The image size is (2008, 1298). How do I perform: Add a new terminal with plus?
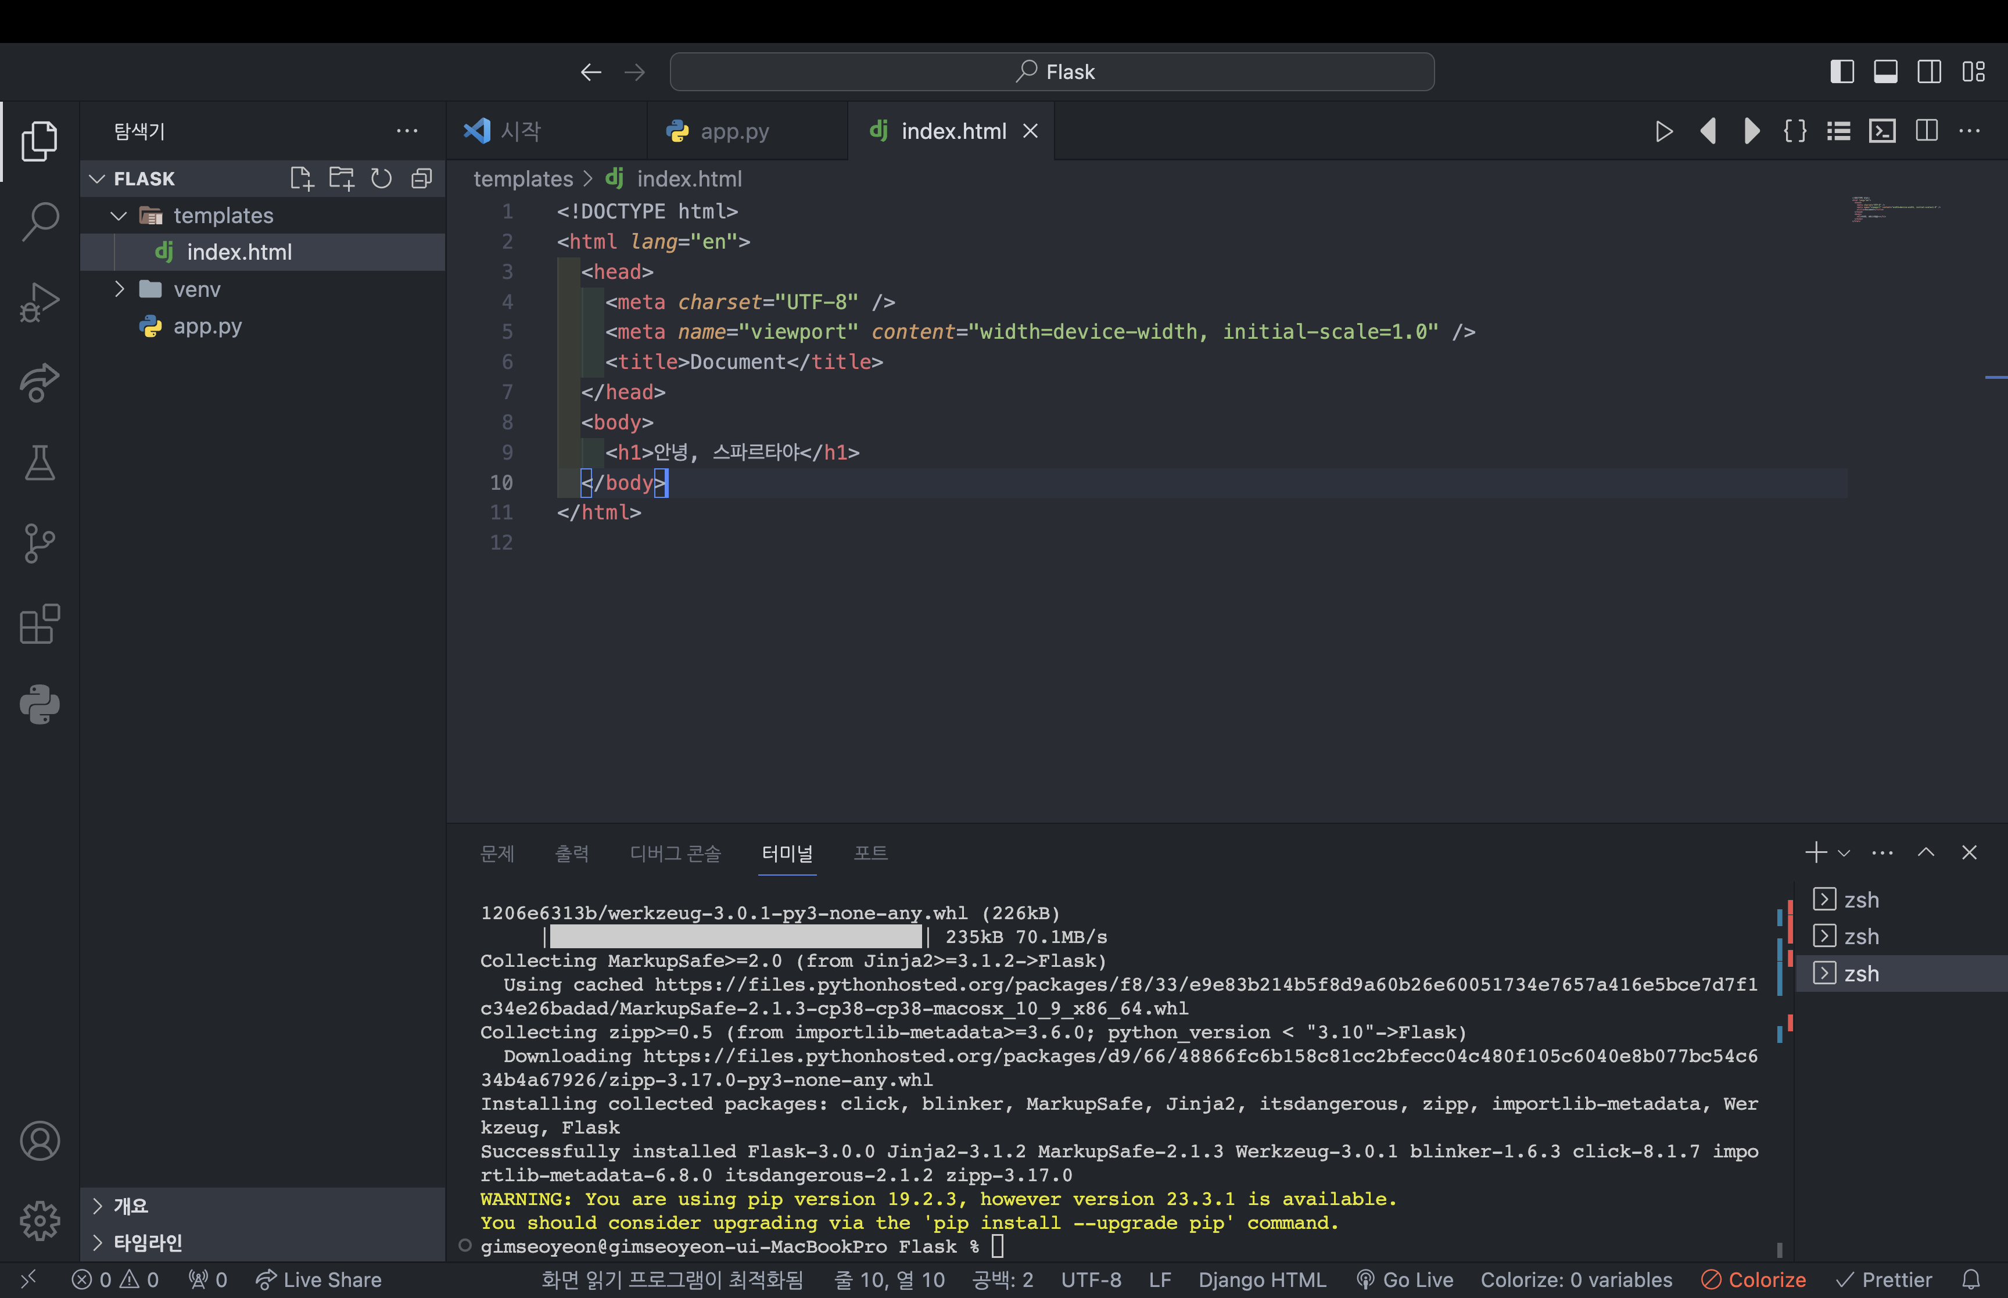[x=1816, y=852]
